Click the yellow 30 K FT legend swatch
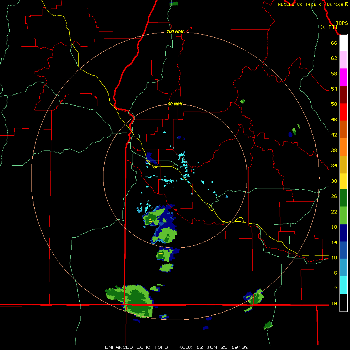 [343, 181]
